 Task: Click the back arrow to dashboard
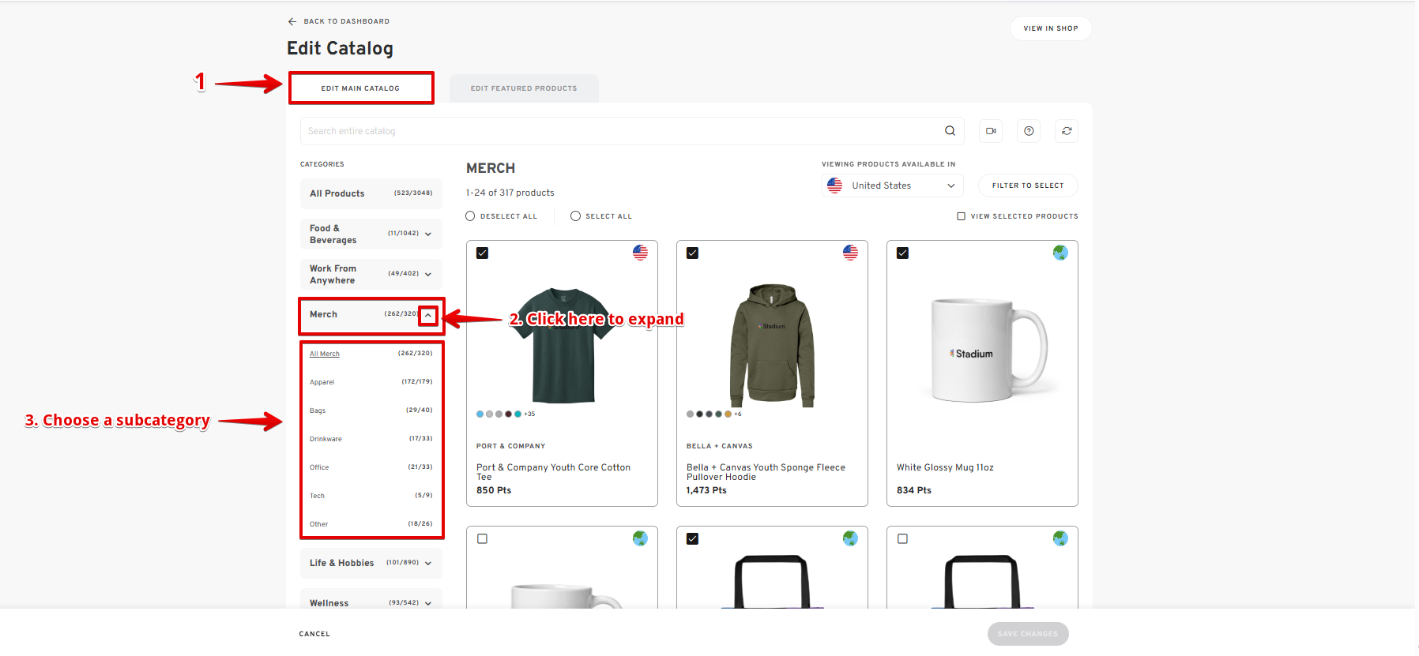pos(292,21)
